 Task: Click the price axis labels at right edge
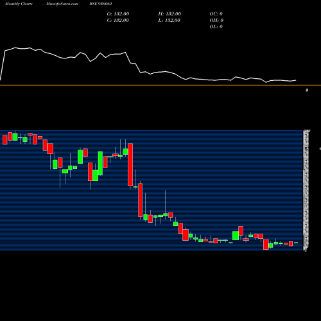tap(306, 191)
